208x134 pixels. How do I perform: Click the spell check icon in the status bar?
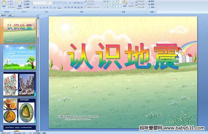(x=30, y=133)
